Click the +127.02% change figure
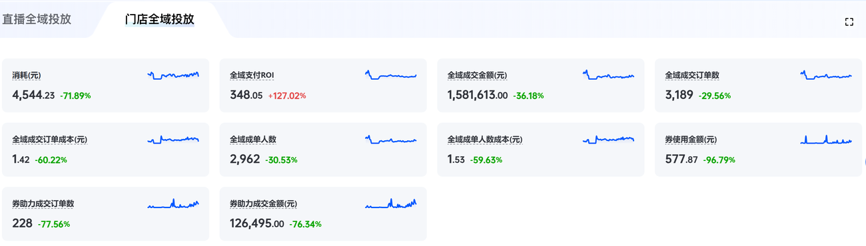Image resolution: width=866 pixels, height=246 pixels. click(287, 96)
